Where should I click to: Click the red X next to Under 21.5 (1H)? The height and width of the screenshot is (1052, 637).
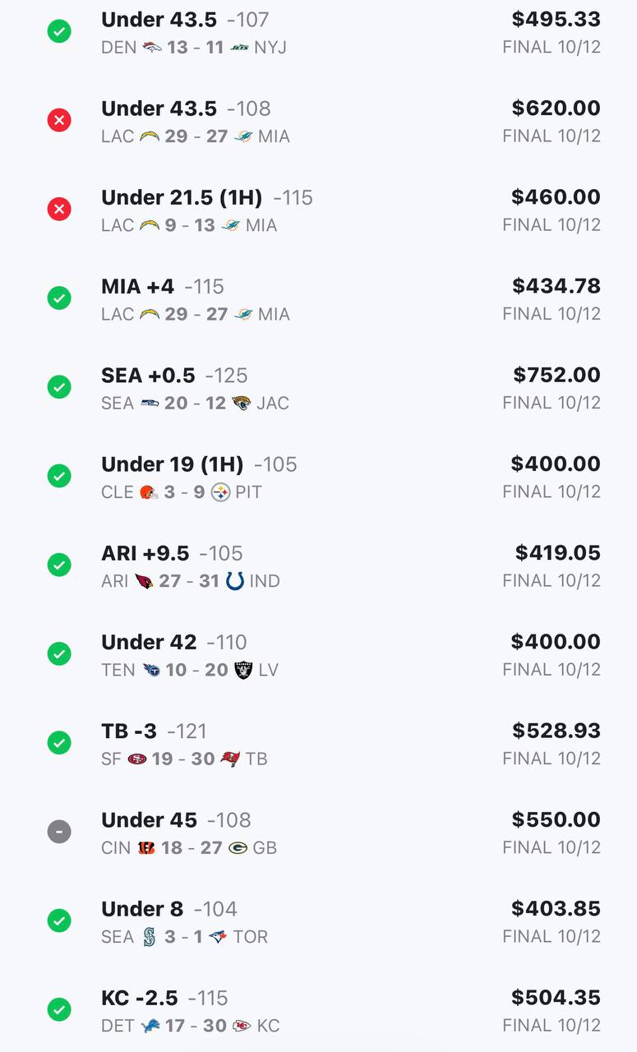pos(59,209)
